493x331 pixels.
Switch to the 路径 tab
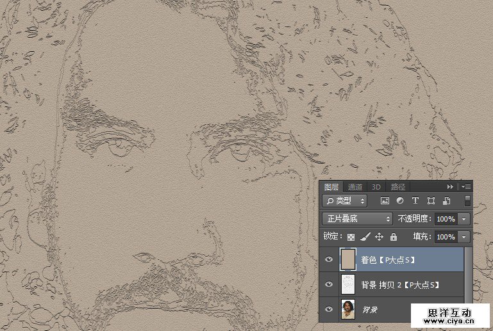pos(397,187)
